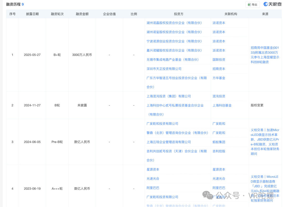Click the date 2024-06-05
Viewport: 283px width, 207px height.
click(x=32, y=142)
